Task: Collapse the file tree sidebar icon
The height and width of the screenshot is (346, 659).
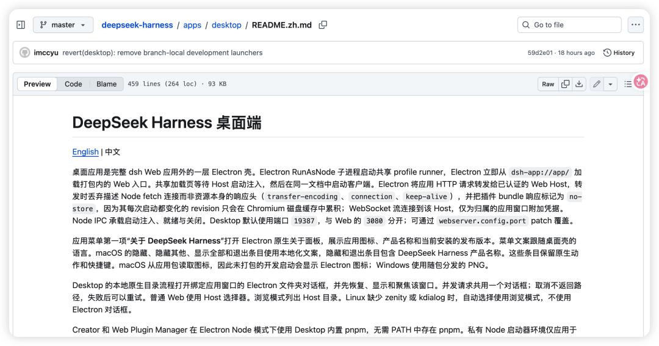Action: click(21, 25)
